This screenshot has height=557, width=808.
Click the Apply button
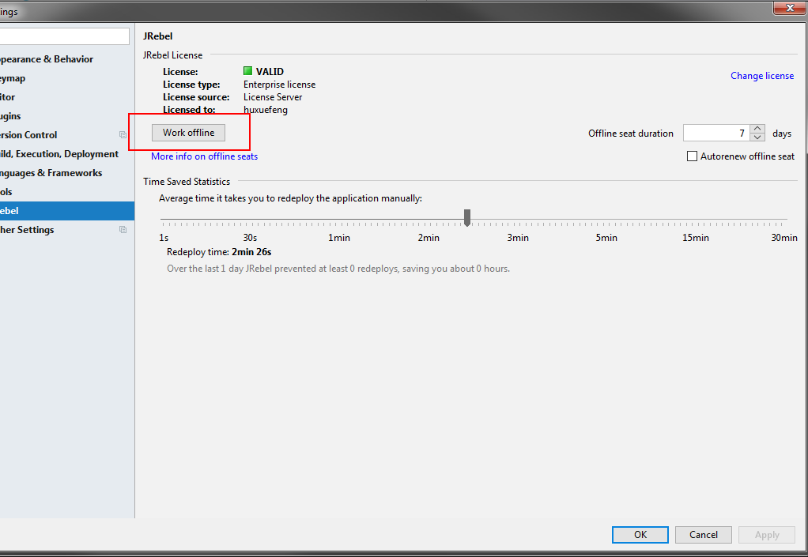(x=766, y=534)
